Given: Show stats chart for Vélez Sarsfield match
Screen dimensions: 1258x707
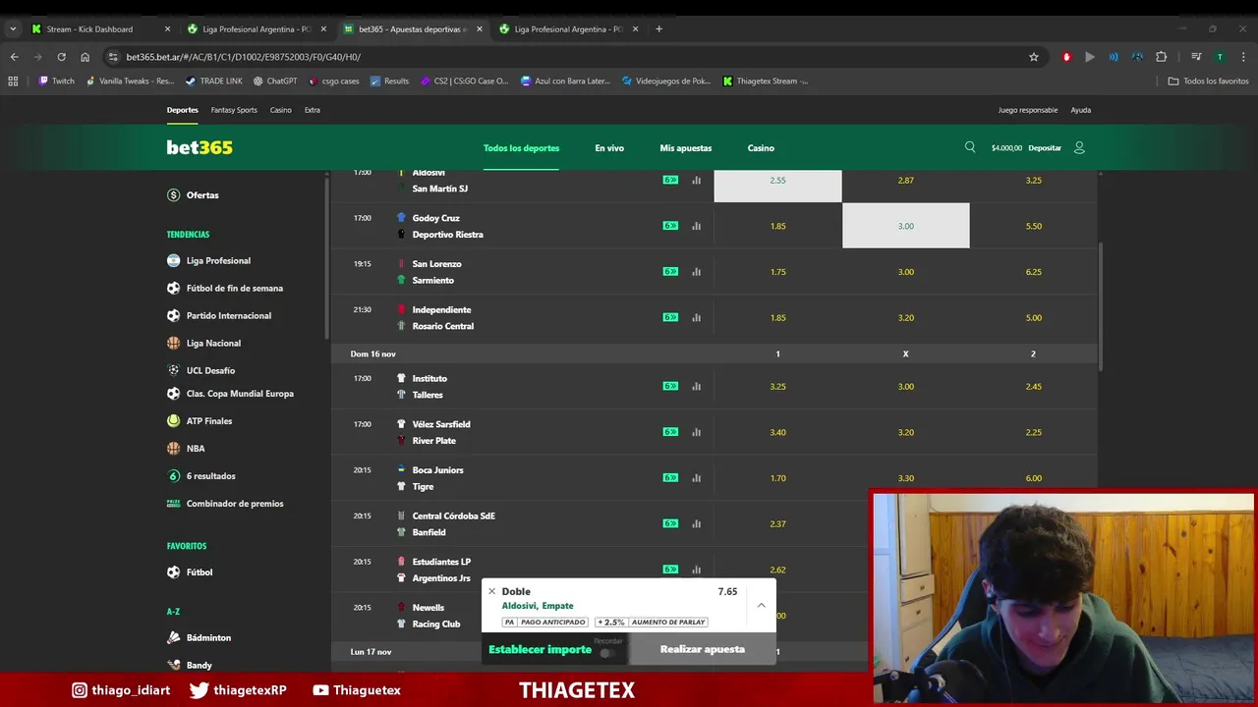Looking at the screenshot, I should point(696,432).
